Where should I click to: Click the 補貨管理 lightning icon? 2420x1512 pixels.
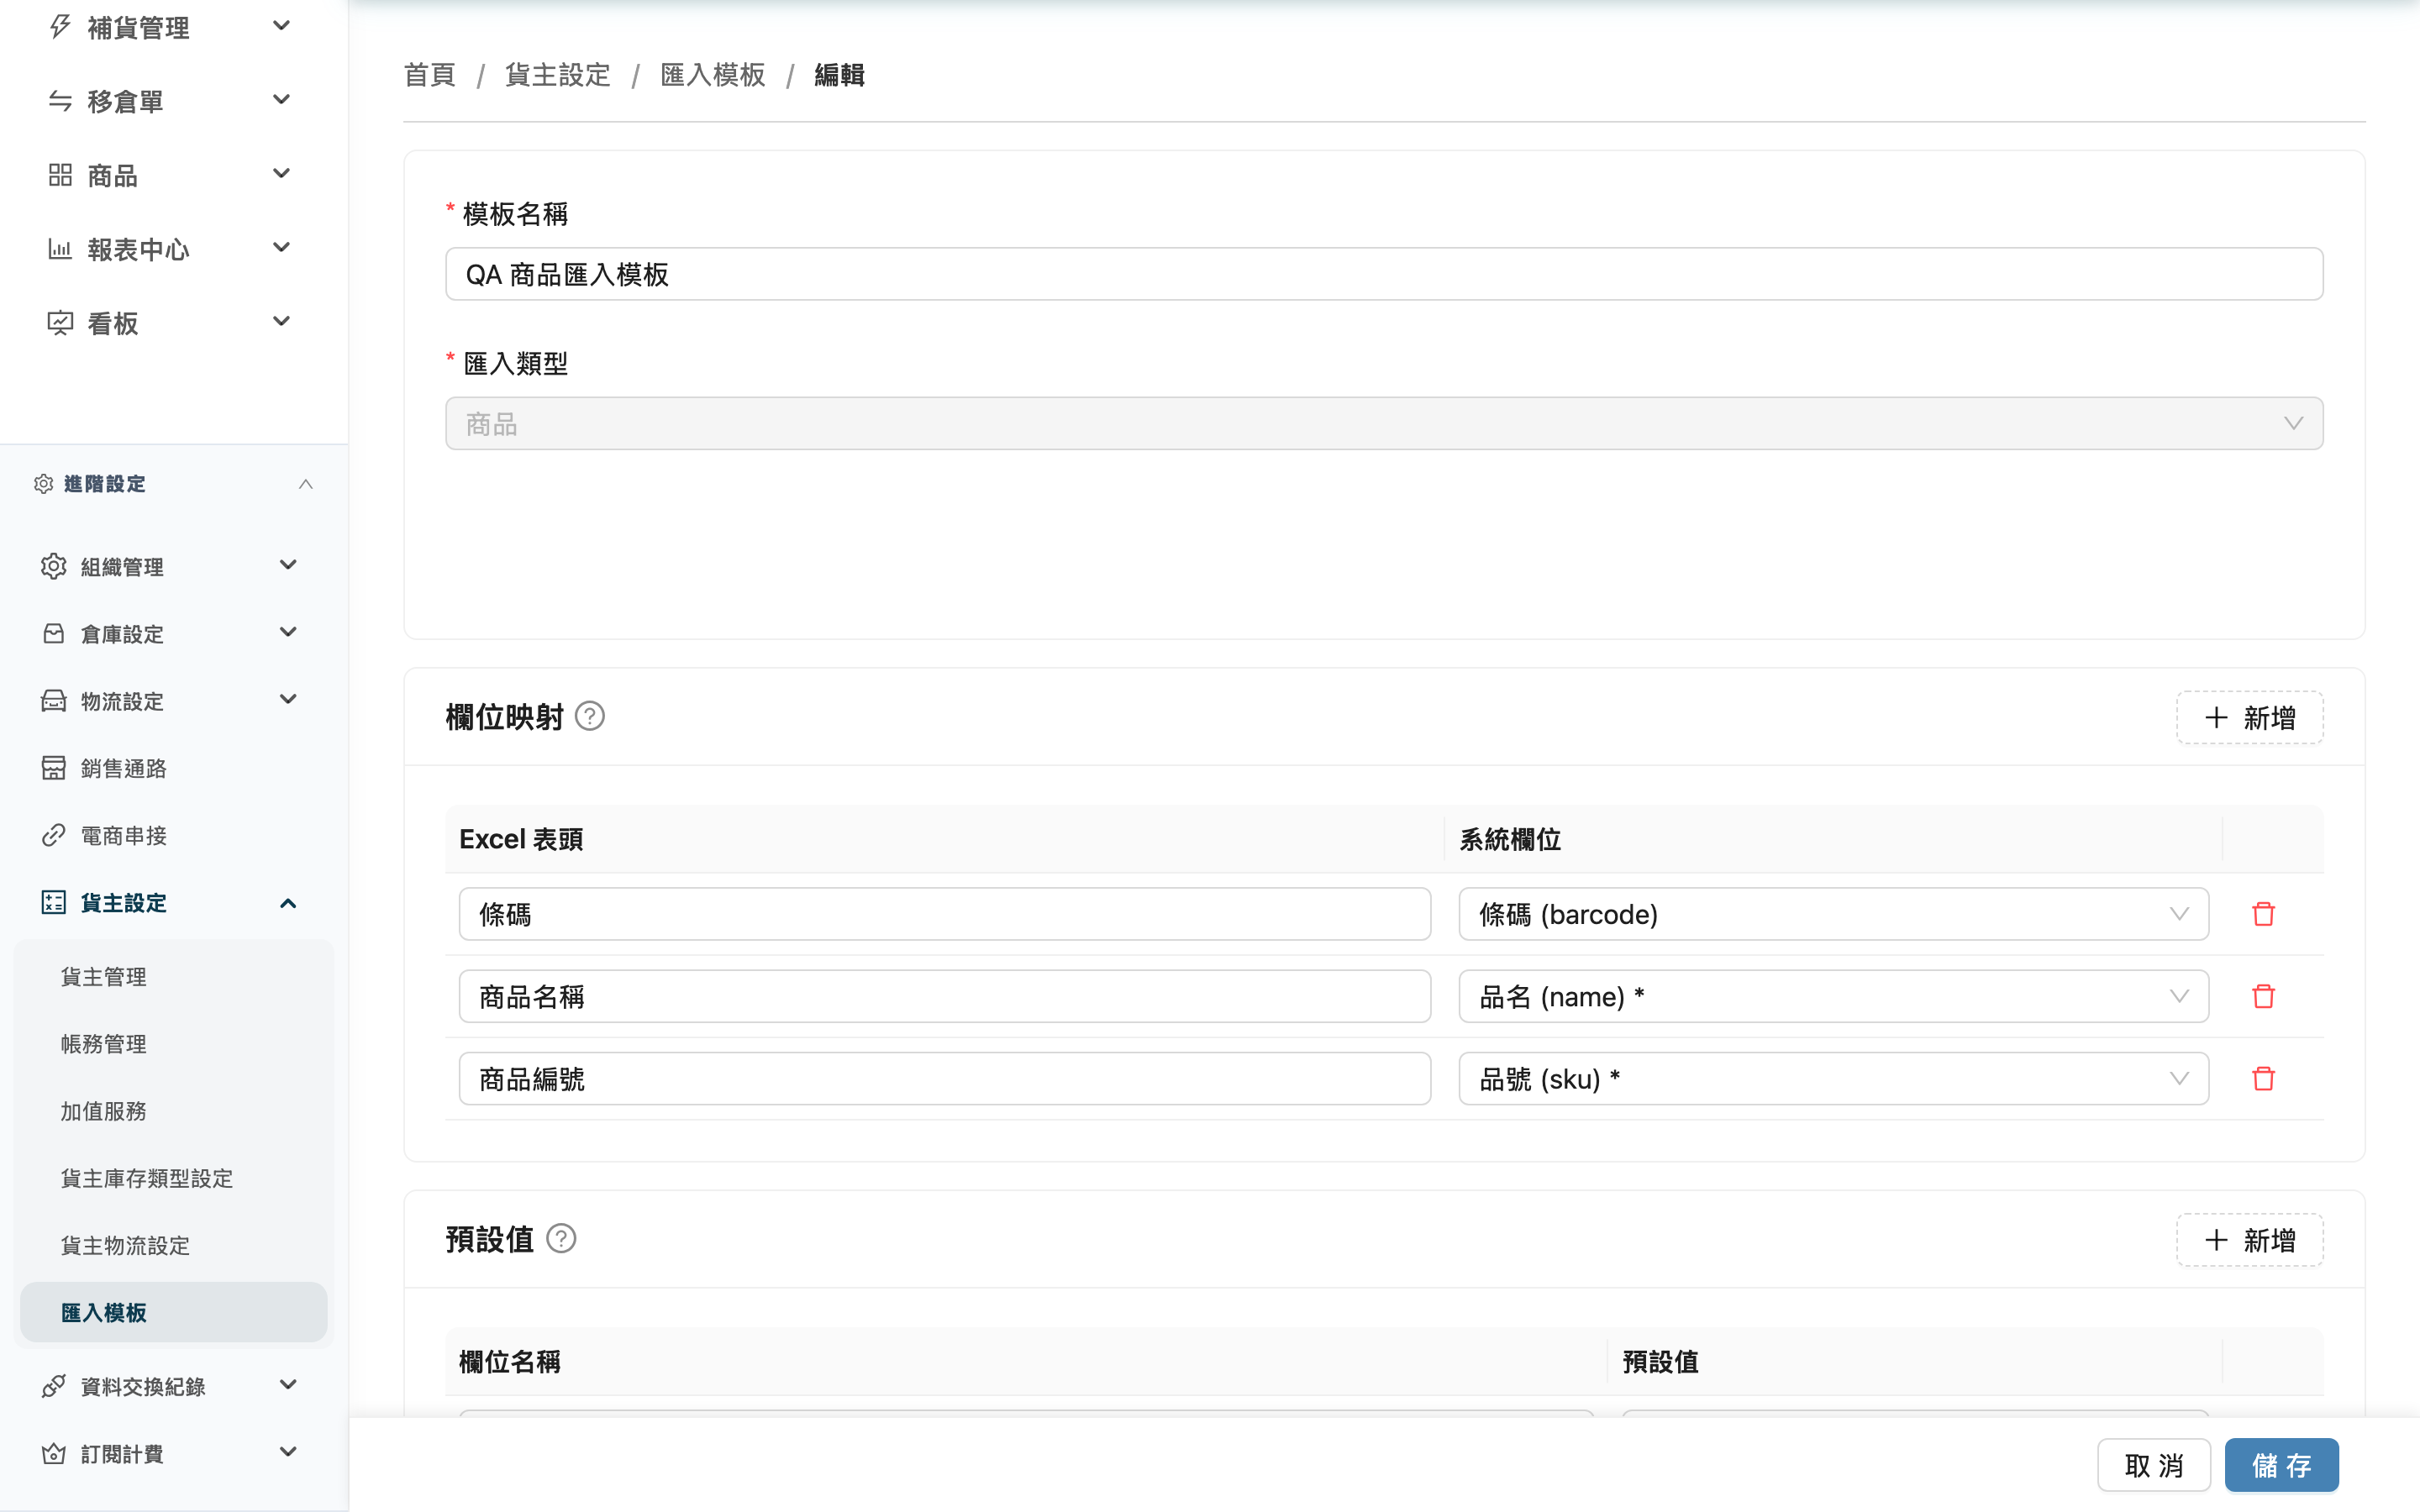[x=60, y=26]
